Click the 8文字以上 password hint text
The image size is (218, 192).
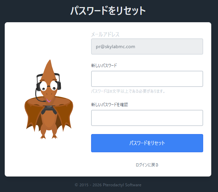tap(128, 91)
